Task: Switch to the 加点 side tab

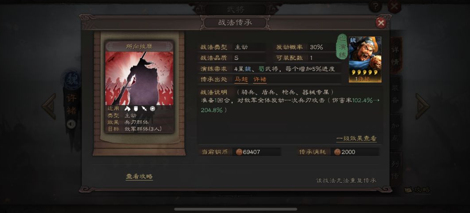Action: pyautogui.click(x=396, y=132)
